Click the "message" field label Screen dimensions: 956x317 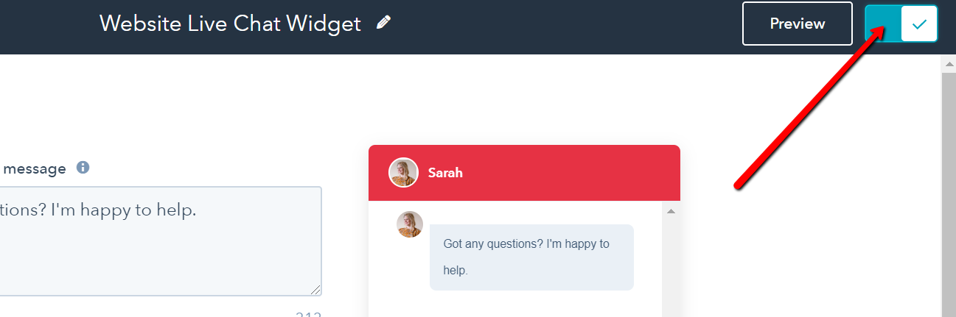pyautogui.click(x=33, y=168)
